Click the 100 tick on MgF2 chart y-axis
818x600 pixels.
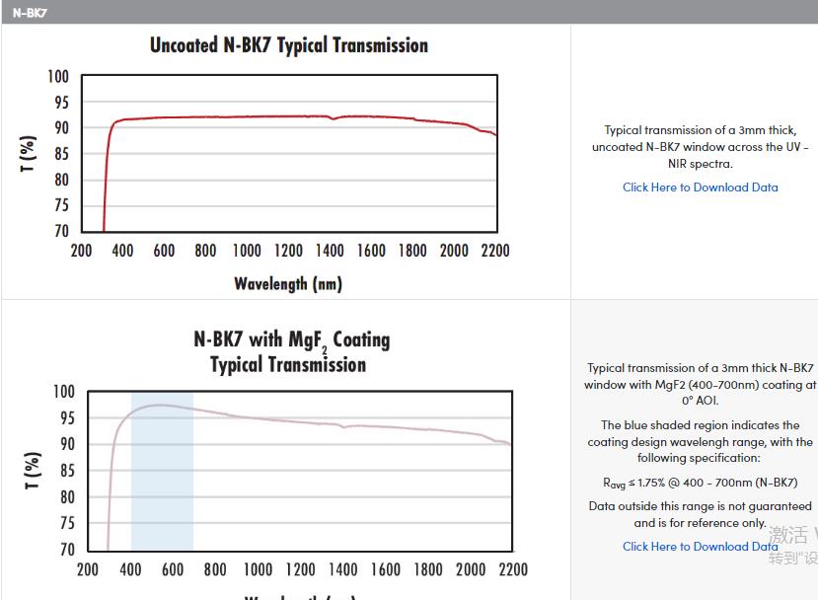(62, 392)
